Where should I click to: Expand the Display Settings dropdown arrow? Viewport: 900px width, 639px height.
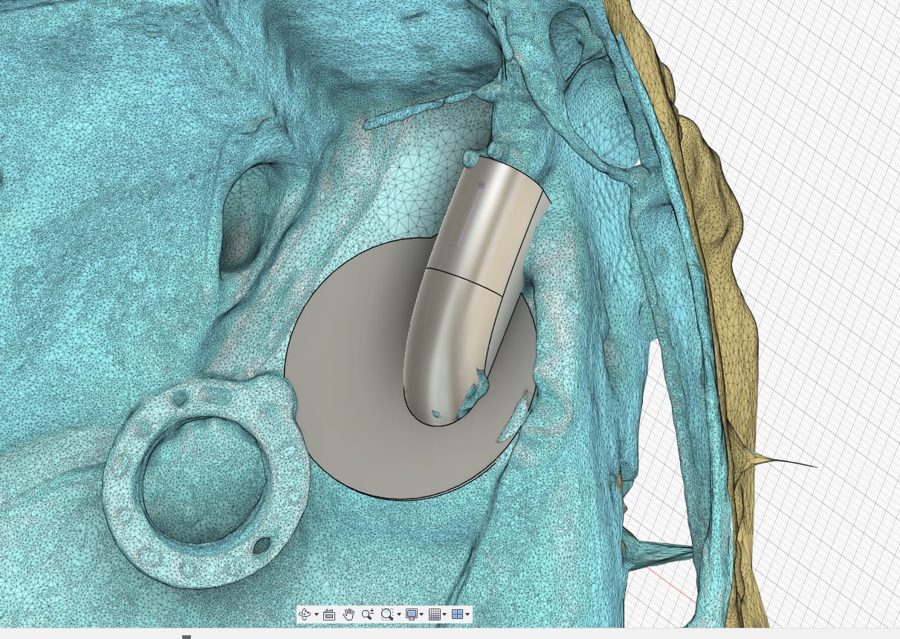[422, 614]
